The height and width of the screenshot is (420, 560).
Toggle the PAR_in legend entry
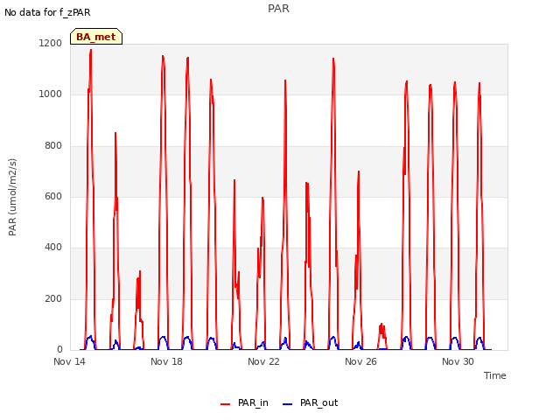(x=244, y=402)
